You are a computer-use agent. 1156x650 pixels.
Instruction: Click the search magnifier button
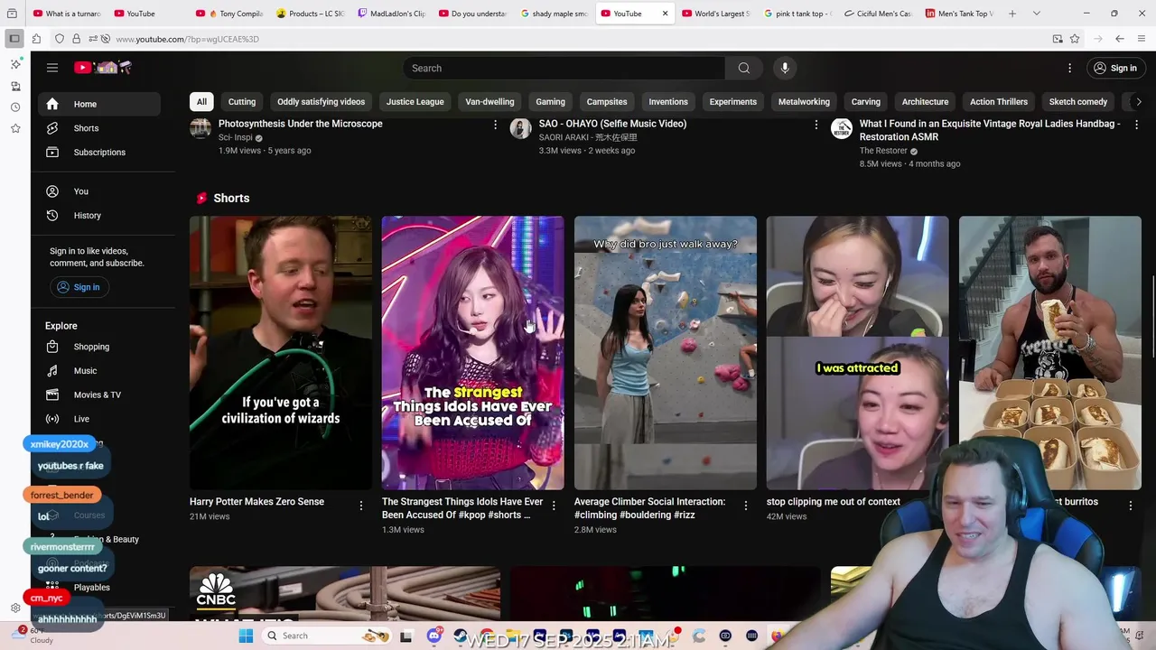(743, 68)
